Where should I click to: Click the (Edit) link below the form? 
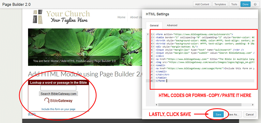[x=32, y=114]
